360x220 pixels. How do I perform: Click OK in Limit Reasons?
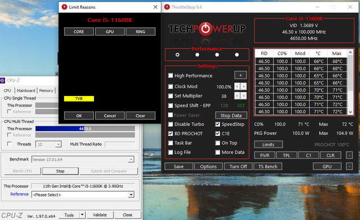[79, 116]
